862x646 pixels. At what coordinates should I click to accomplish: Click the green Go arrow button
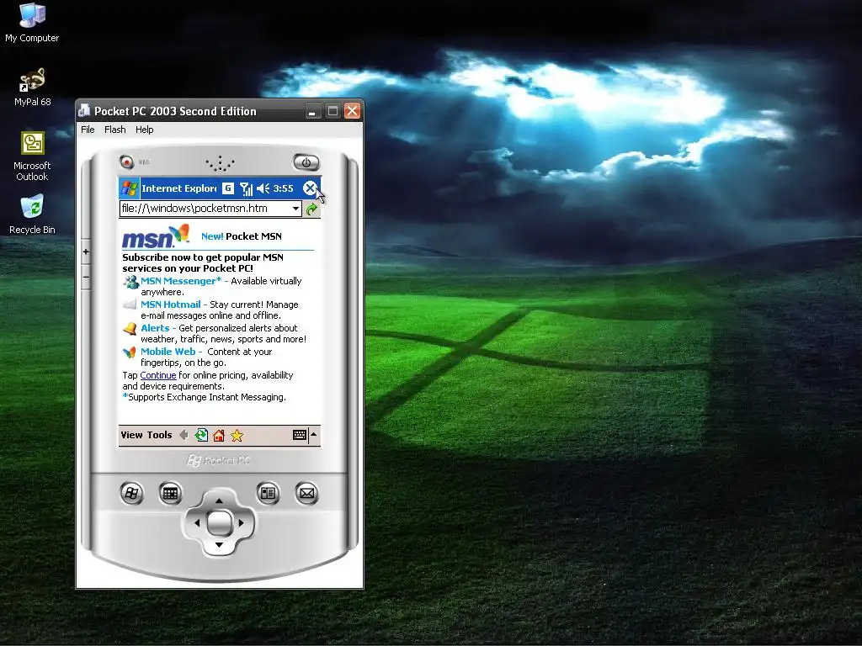311,209
